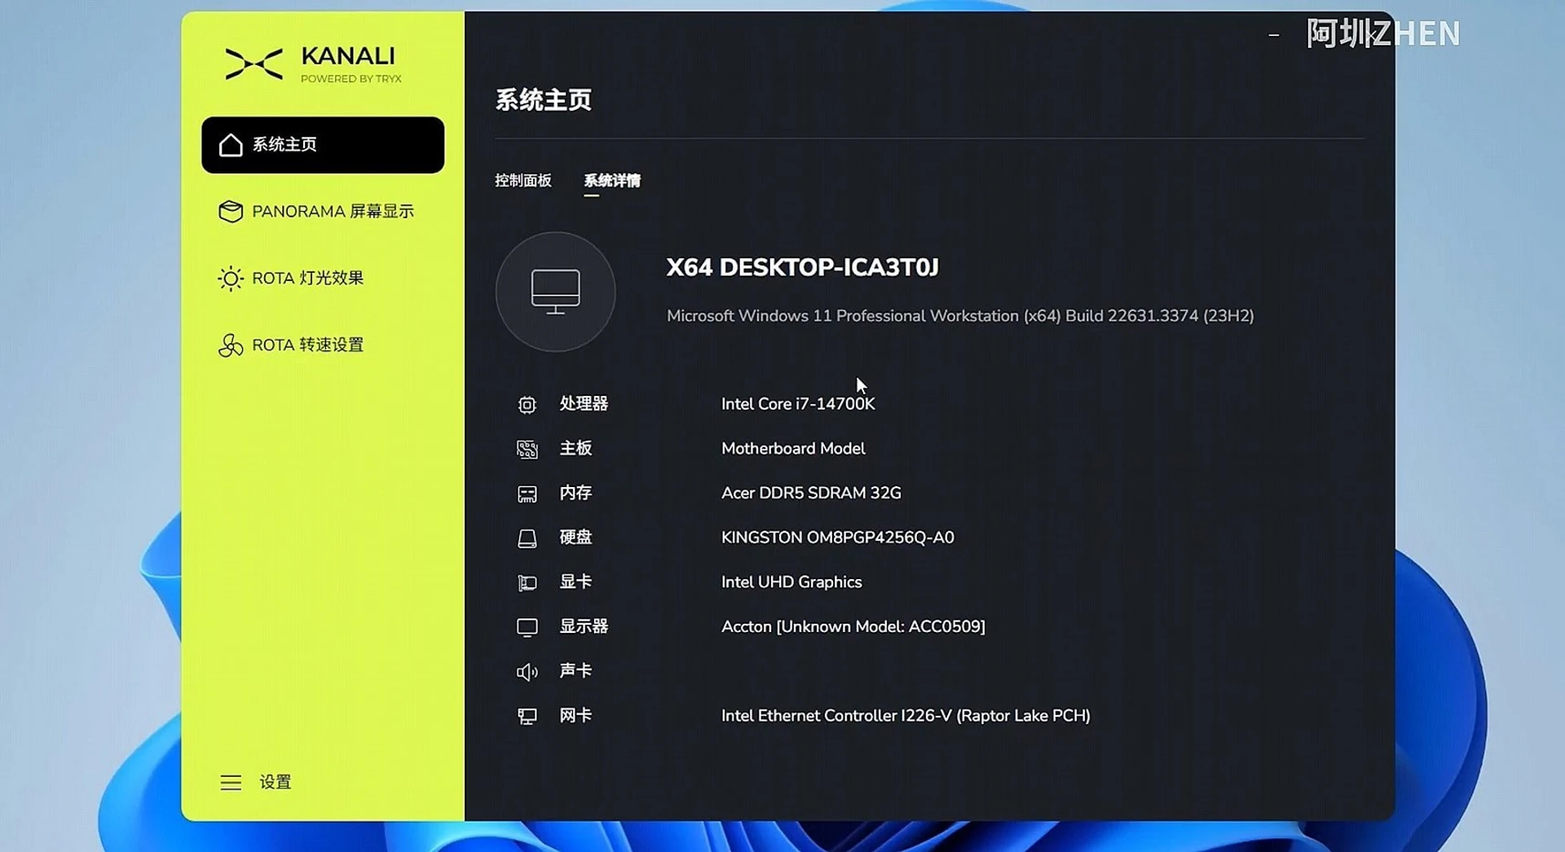Click the Microsoft Windows 11 build text

tap(960, 316)
